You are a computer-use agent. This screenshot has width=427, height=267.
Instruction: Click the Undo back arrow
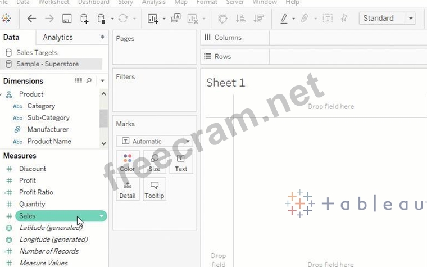pos(32,19)
